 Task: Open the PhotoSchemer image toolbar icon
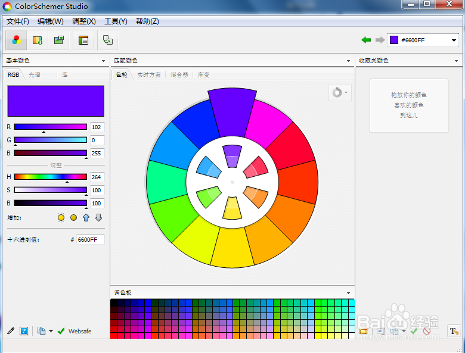pos(58,40)
